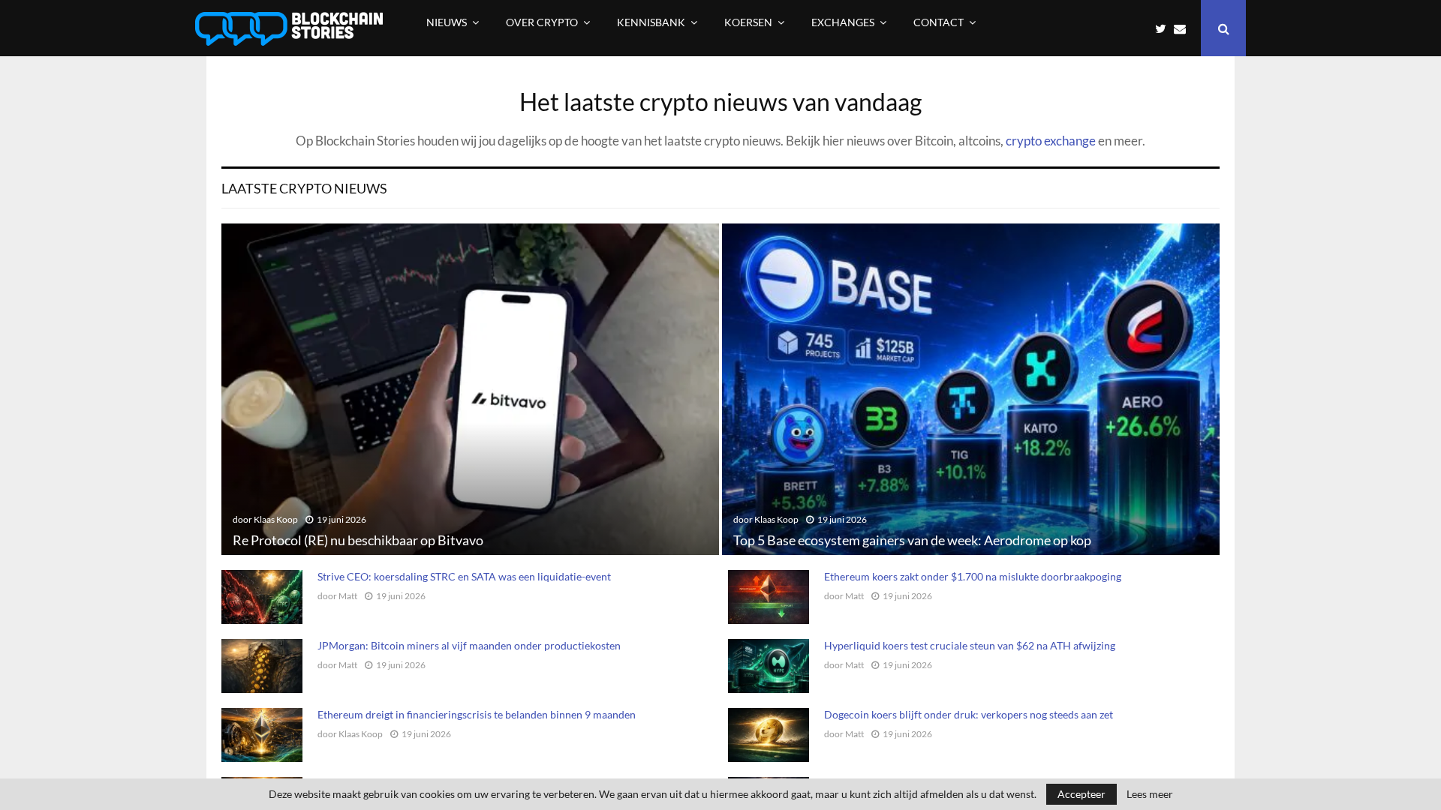The image size is (1441, 810).
Task: Read JPMorgan Bitcoin miners article
Action: tap(469, 646)
